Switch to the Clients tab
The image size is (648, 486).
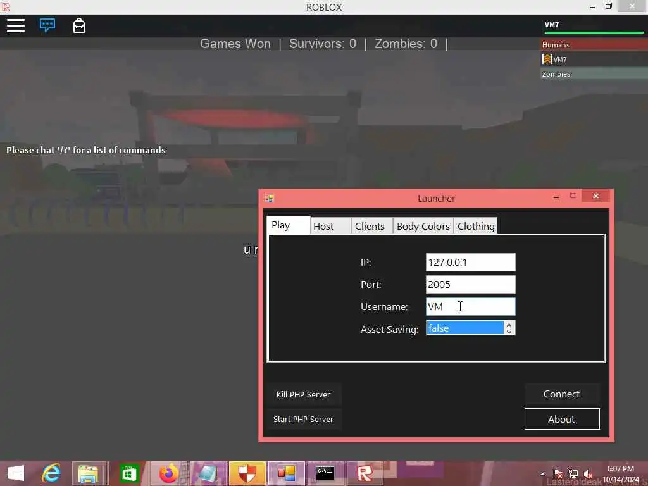(371, 226)
